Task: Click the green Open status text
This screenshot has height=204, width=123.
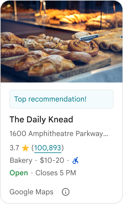Action: pos(19,173)
